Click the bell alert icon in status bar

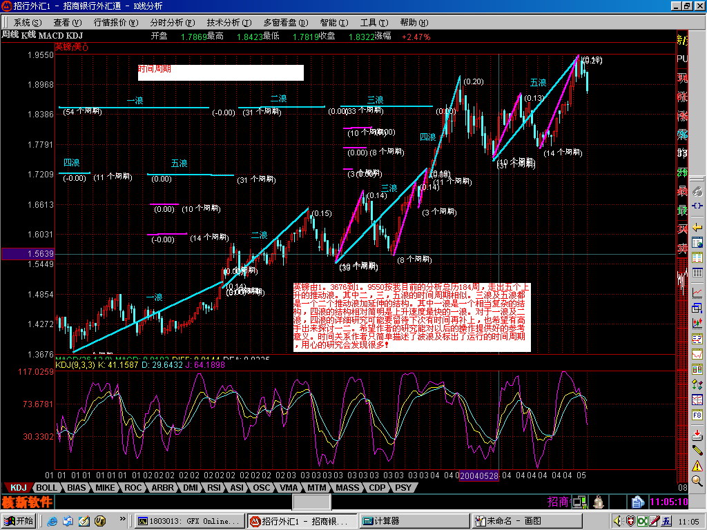[599, 502]
